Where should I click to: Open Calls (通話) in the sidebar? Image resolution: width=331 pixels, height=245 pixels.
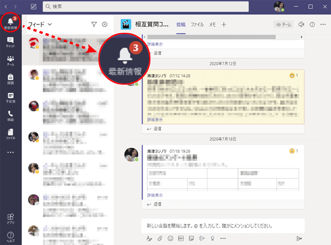(10, 116)
